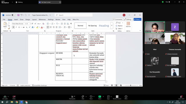The image size is (186, 104).
Task: Open the Review ribbon tab
Action: [58, 19]
